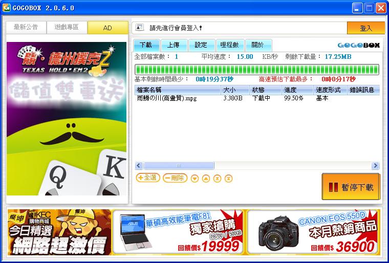
Task: Click the 3.38GB size cell
Action: point(233,98)
